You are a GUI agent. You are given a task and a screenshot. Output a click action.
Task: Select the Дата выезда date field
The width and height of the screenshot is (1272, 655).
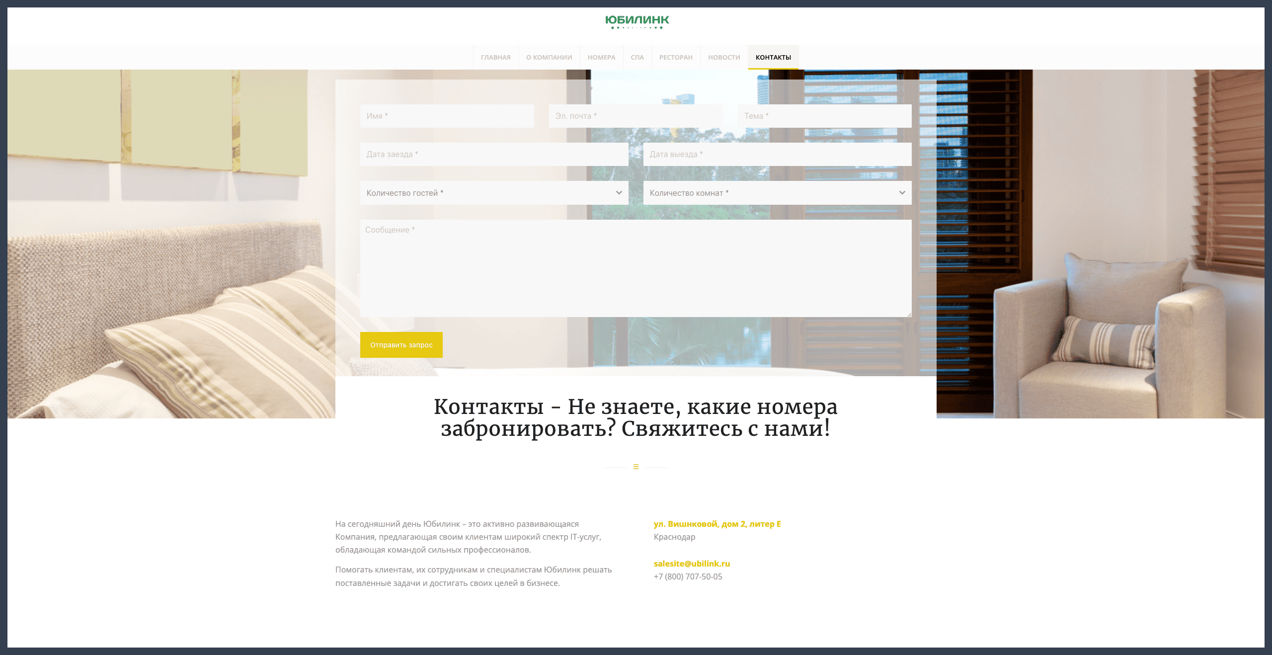(777, 155)
